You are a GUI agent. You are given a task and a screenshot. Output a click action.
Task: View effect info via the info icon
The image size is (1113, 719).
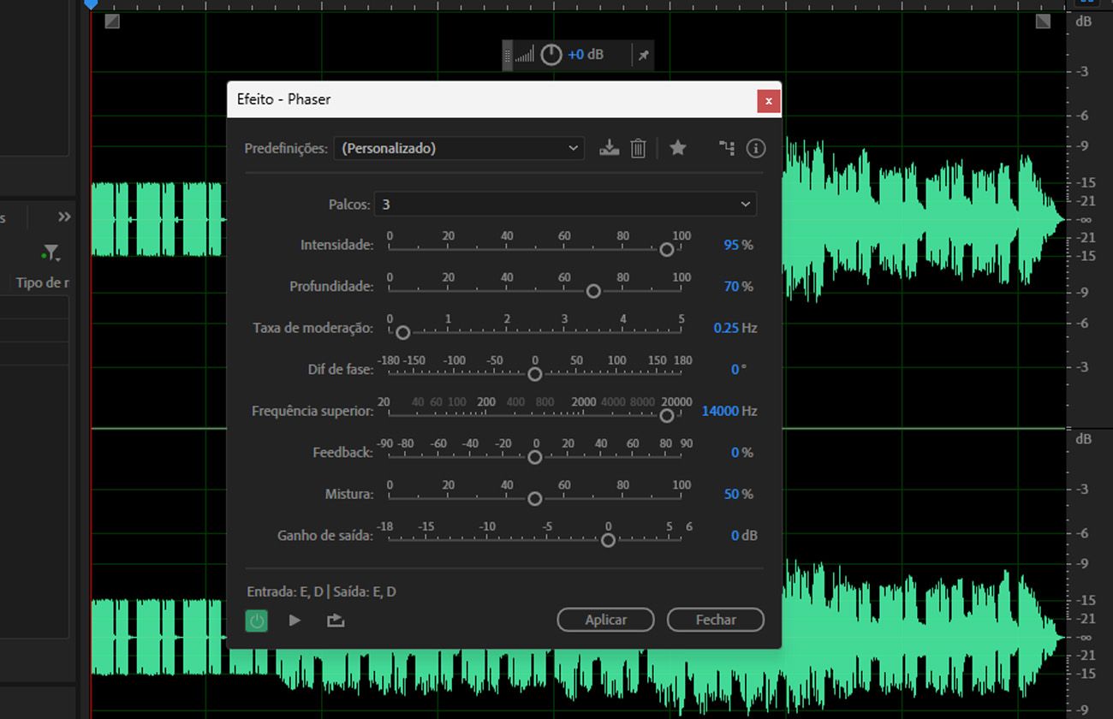point(755,147)
